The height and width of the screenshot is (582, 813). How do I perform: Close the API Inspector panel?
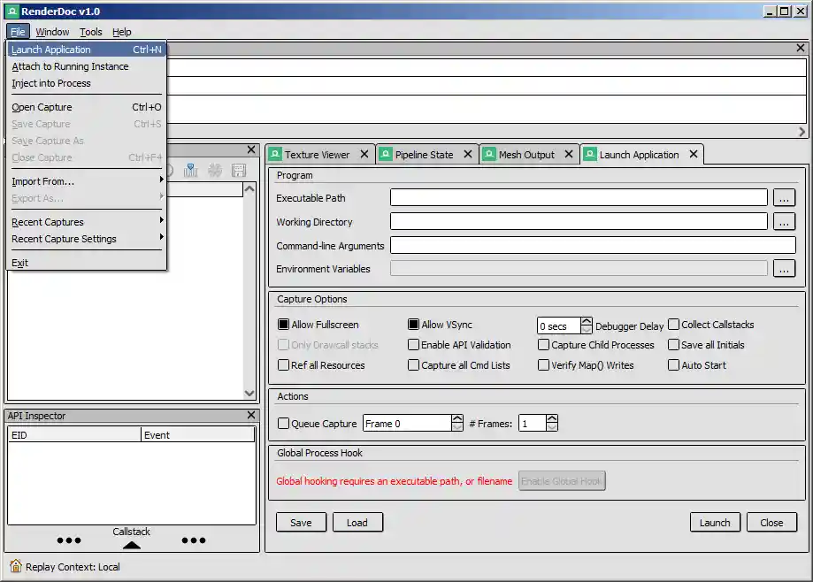251,416
